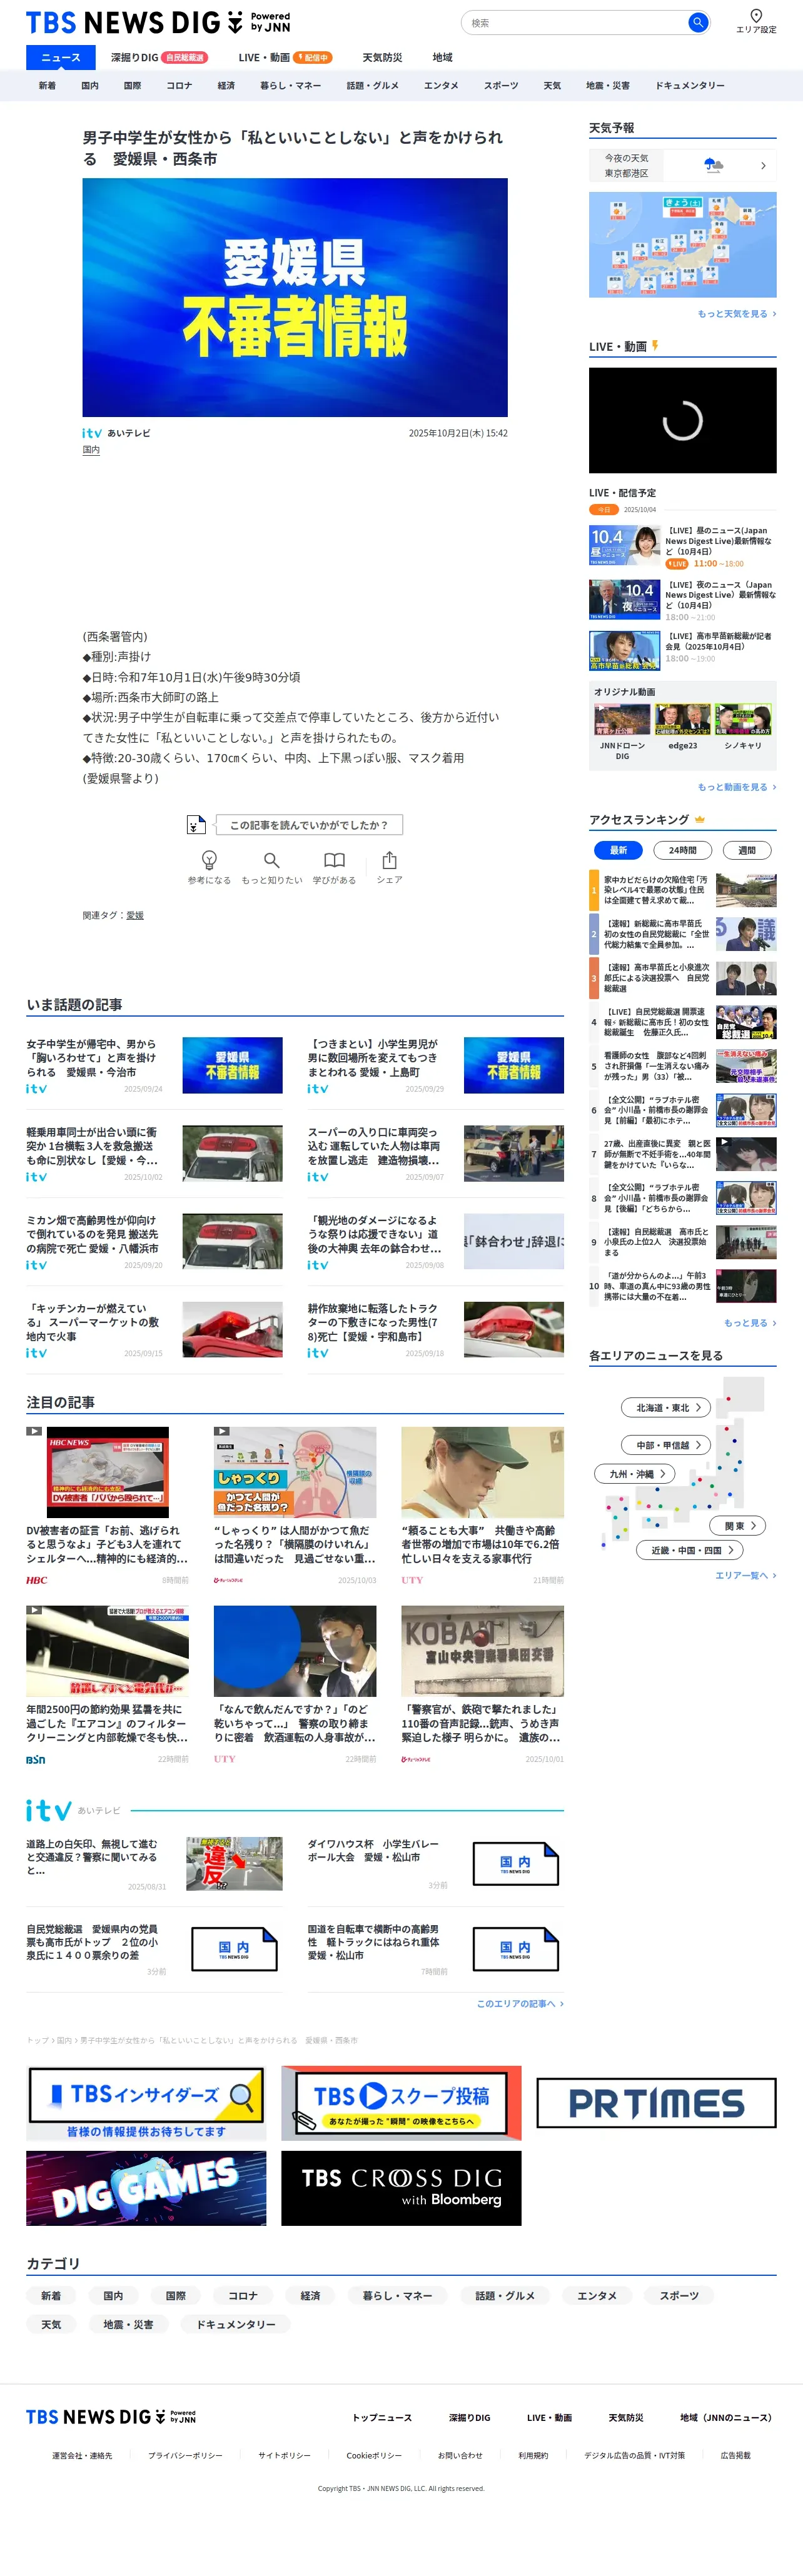The width and height of the screenshot is (803, 2576).
Task: Switch to the 深掘りDIG tab
Action: click(x=159, y=57)
